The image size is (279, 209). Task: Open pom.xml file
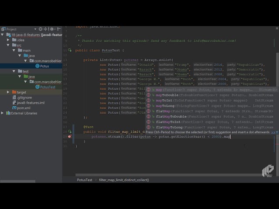click(x=24, y=108)
